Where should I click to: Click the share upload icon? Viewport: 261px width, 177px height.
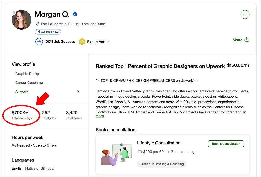tap(247, 40)
